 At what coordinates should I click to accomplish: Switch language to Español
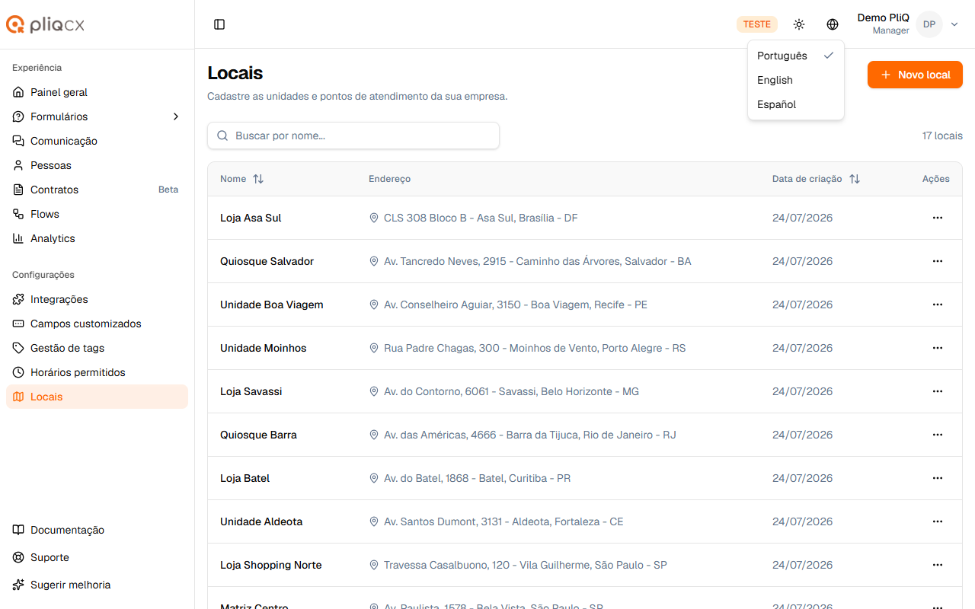click(x=796, y=104)
